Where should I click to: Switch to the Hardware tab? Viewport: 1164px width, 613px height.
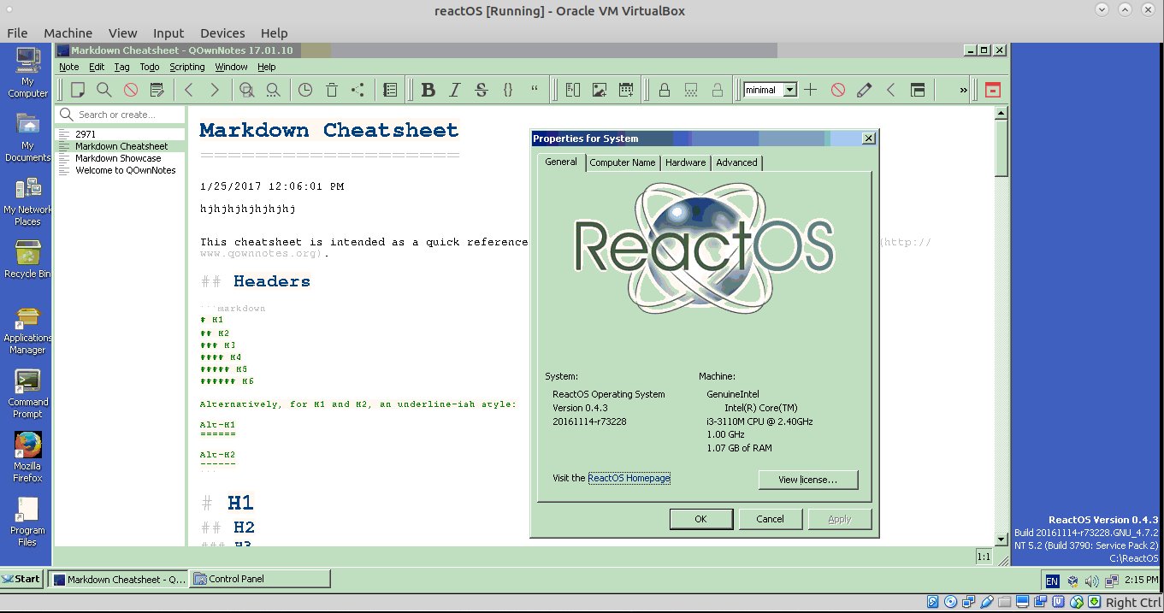pyautogui.click(x=686, y=162)
